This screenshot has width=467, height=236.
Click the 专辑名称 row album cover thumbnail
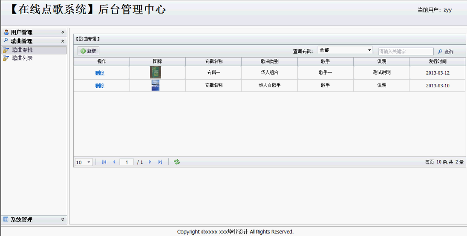click(156, 85)
